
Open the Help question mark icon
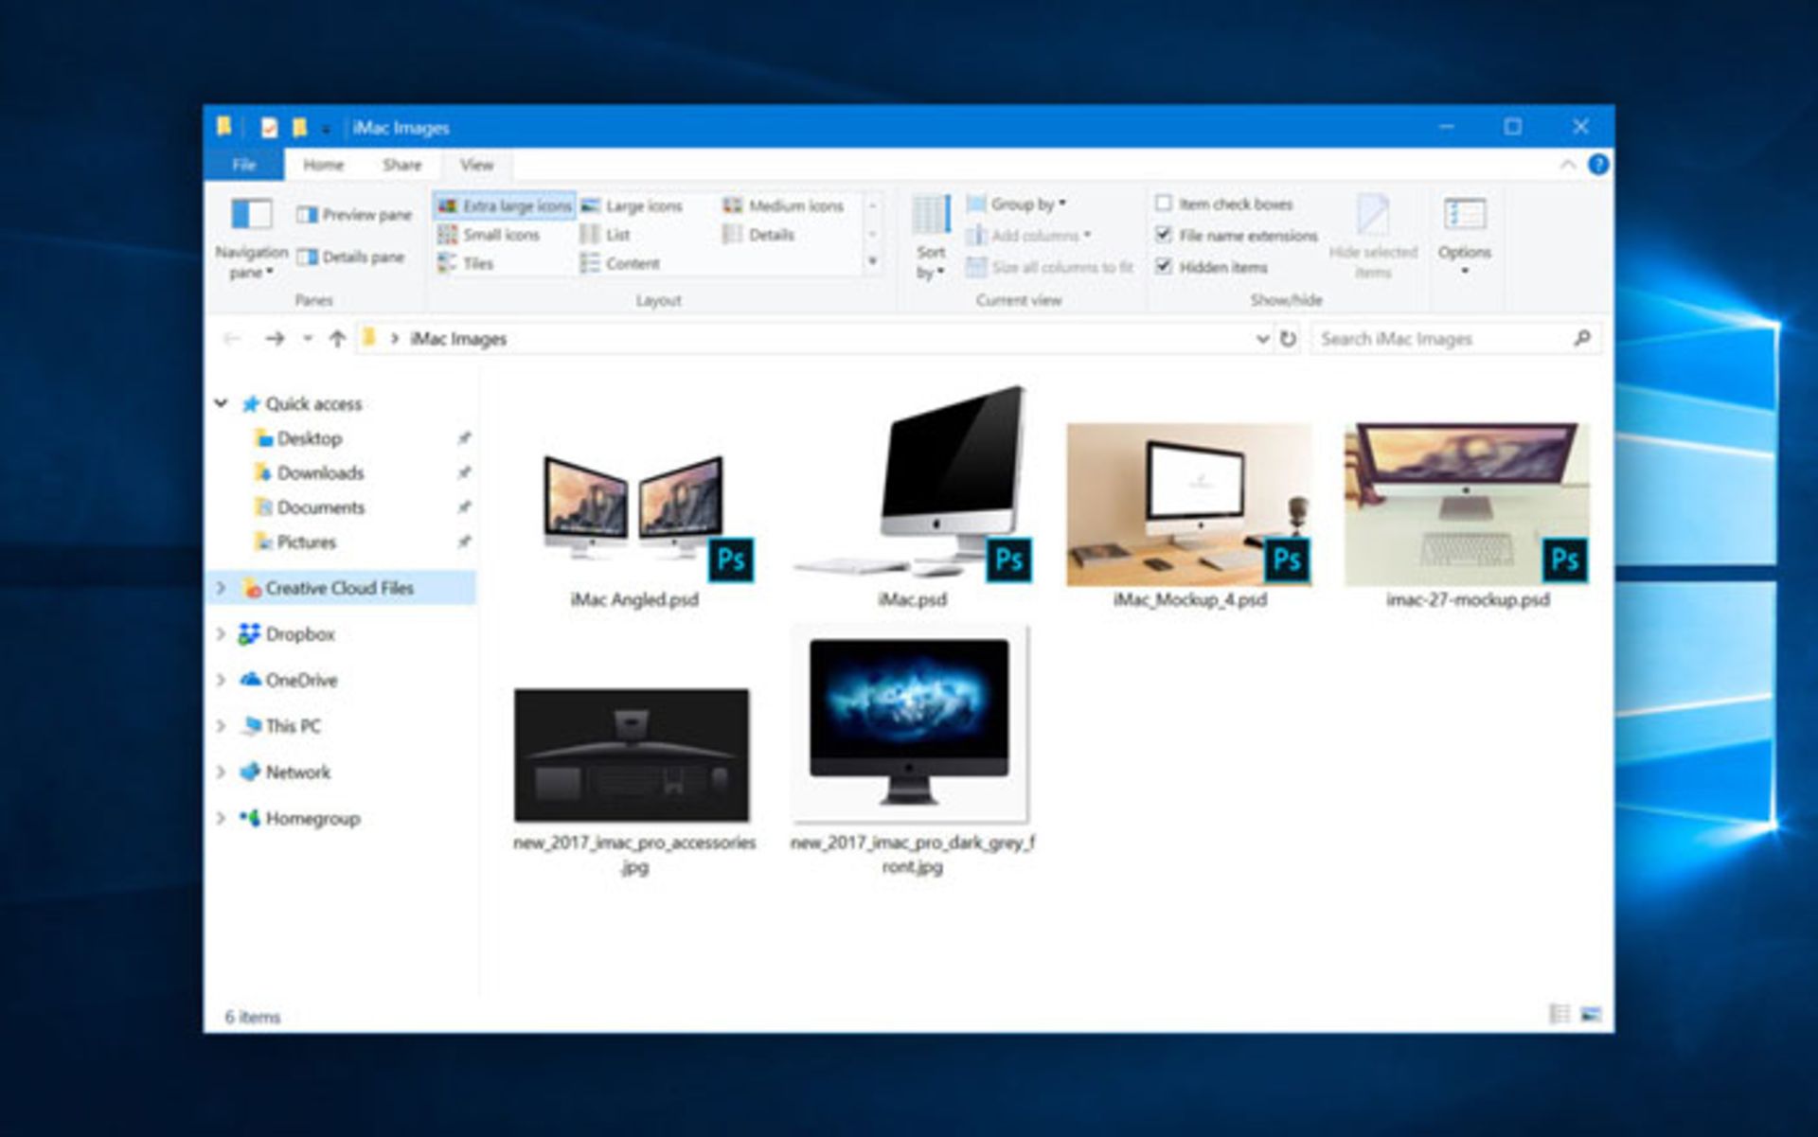point(1598,165)
